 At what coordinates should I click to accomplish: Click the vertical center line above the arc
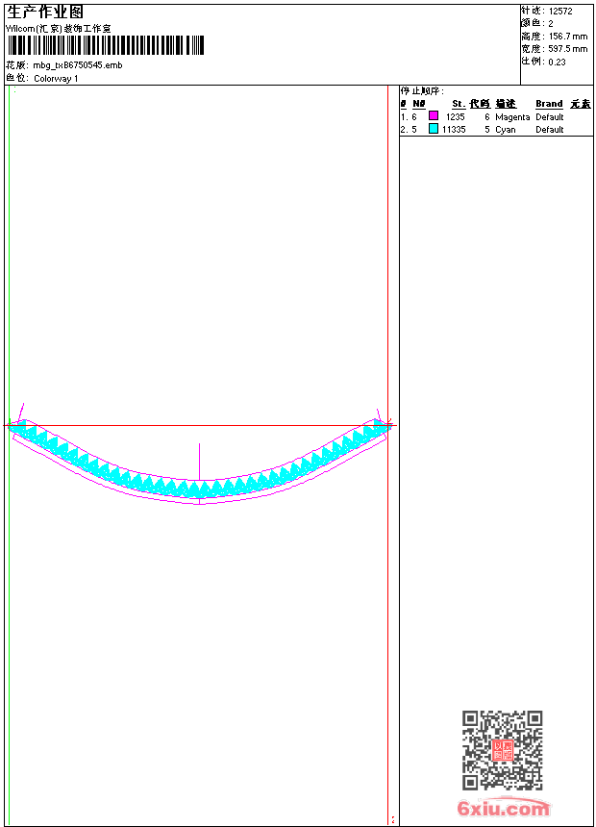coord(199,460)
